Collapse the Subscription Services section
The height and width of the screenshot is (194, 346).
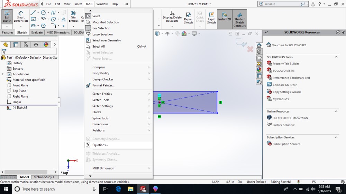[336, 137]
